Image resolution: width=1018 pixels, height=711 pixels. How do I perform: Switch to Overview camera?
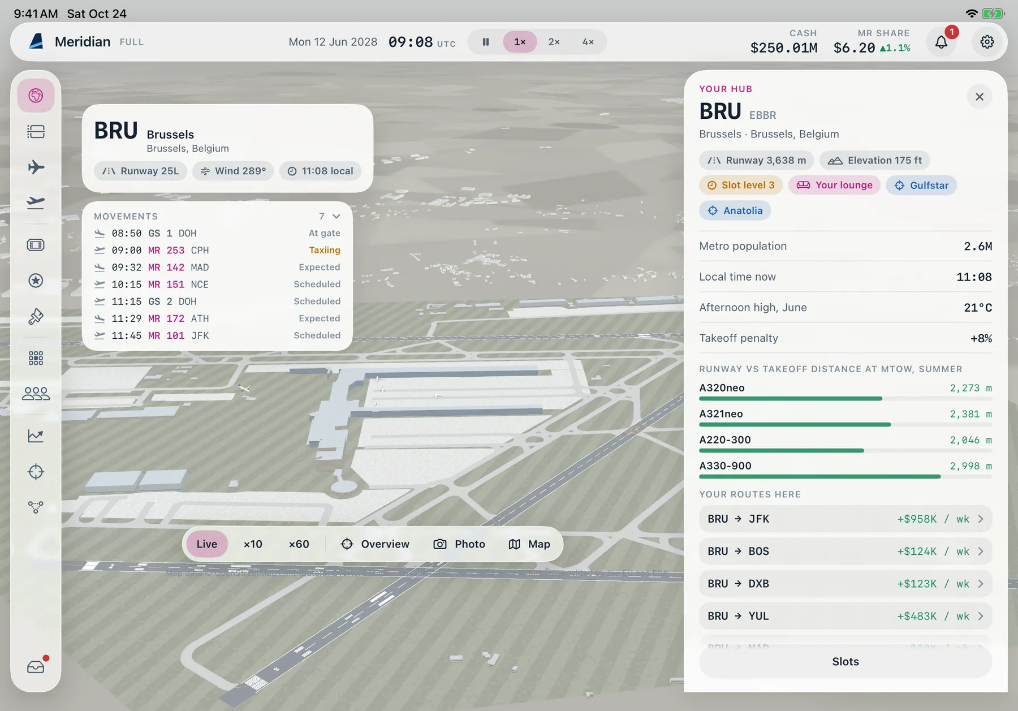(x=375, y=544)
